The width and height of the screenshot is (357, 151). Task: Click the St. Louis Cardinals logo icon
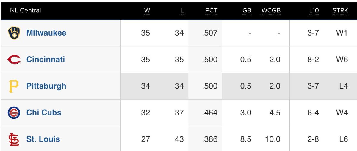tap(14, 139)
